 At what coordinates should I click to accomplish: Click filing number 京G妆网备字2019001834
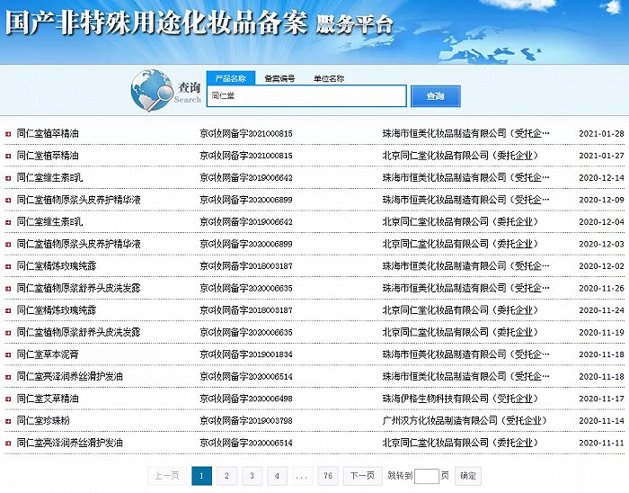point(246,354)
